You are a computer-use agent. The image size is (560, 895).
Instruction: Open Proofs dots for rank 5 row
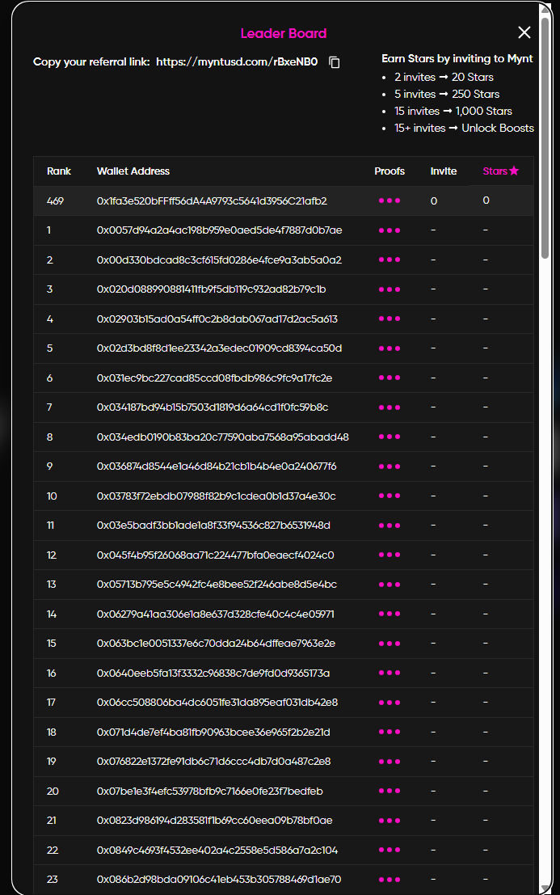[389, 348]
